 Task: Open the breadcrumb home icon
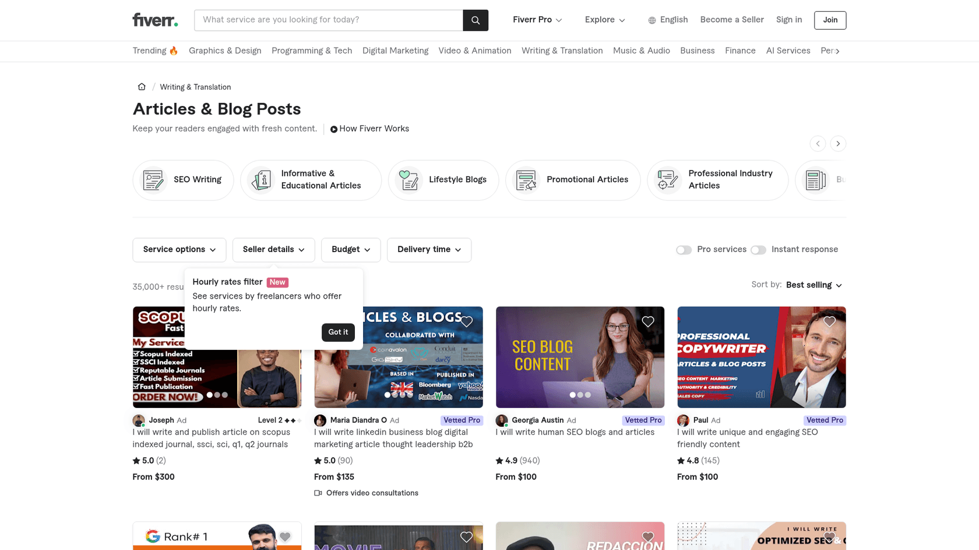pos(142,86)
